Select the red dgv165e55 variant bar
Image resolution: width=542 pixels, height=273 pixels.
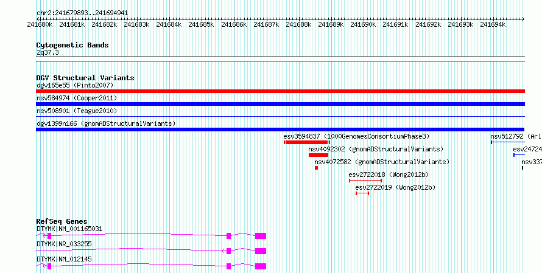coord(280,91)
